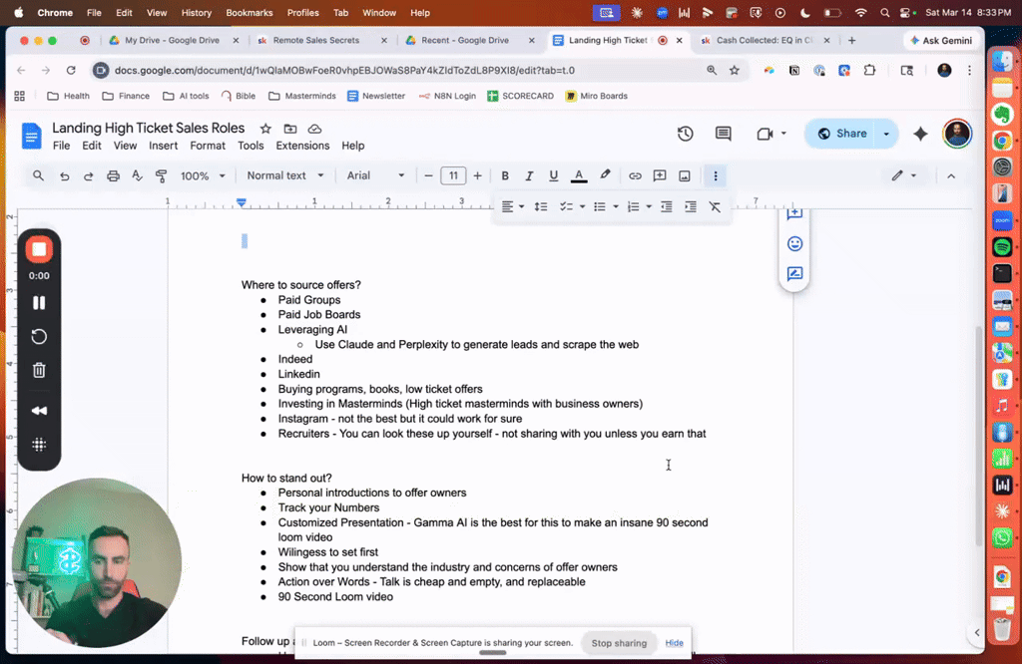1022x664 pixels.
Task: Open the text alignment dropdown
Action: 512,207
